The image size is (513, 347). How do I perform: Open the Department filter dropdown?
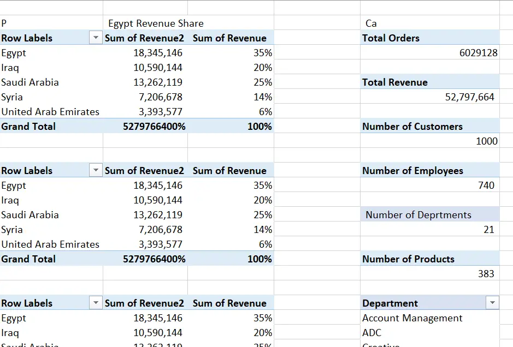click(x=492, y=303)
